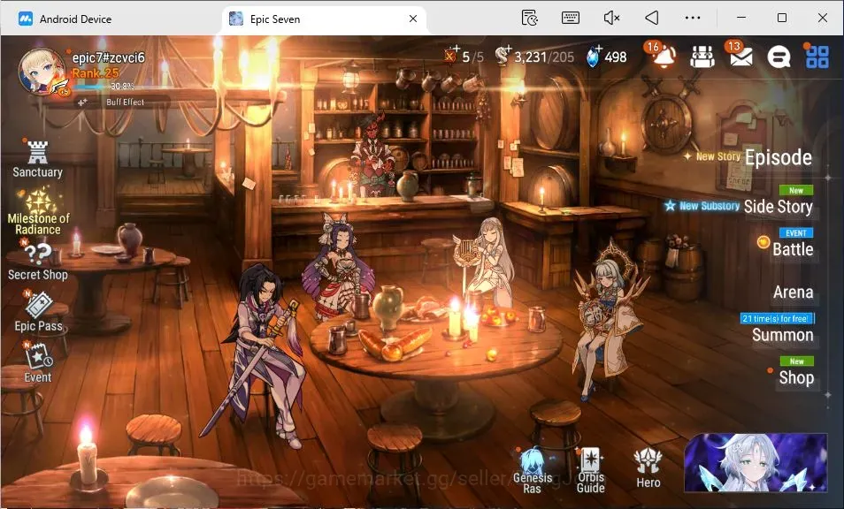This screenshot has width=844, height=509.
Task: Open the Shop menu
Action: coord(796,378)
